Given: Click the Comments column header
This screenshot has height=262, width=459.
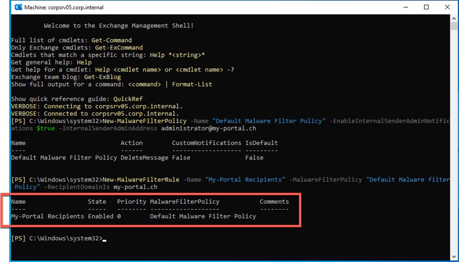Looking at the screenshot, I should point(274,202).
